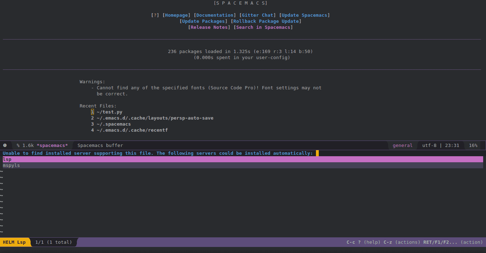The width and height of the screenshot is (486, 253).
Task: Click the Recent Files heading
Action: pyautogui.click(x=98, y=106)
